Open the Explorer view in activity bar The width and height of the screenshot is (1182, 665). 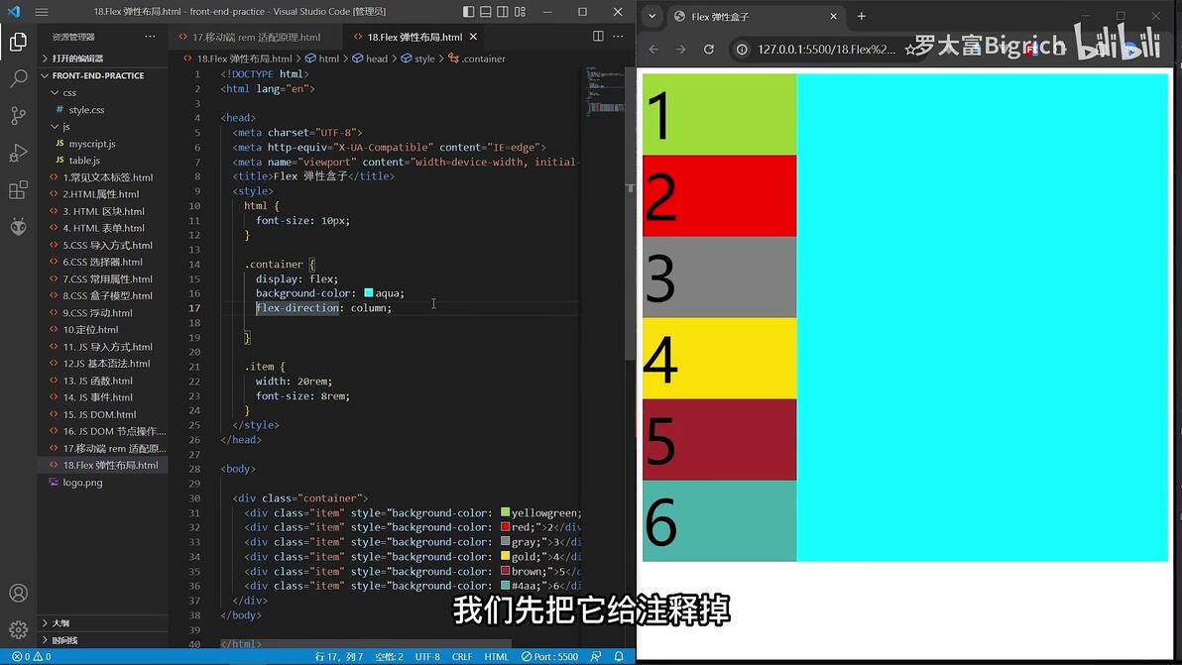coord(18,42)
